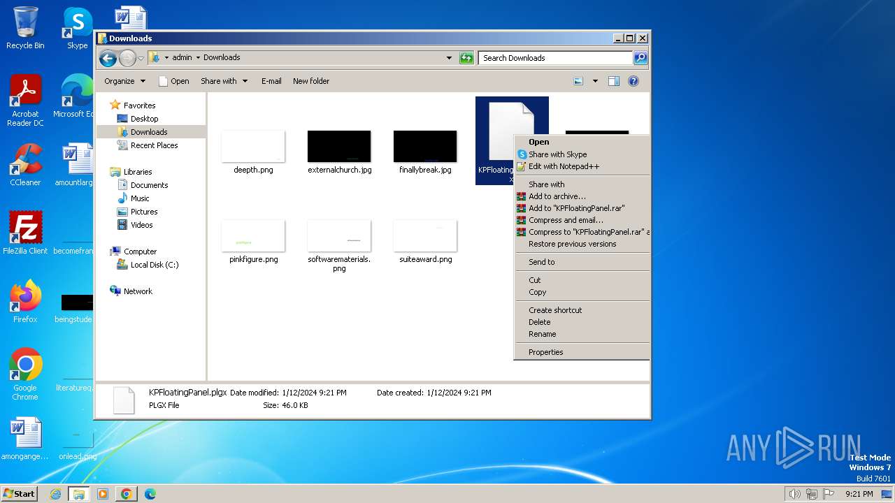This screenshot has width=895, height=503.
Task: Go back with the Explorer back arrow
Action: pyautogui.click(x=108, y=58)
